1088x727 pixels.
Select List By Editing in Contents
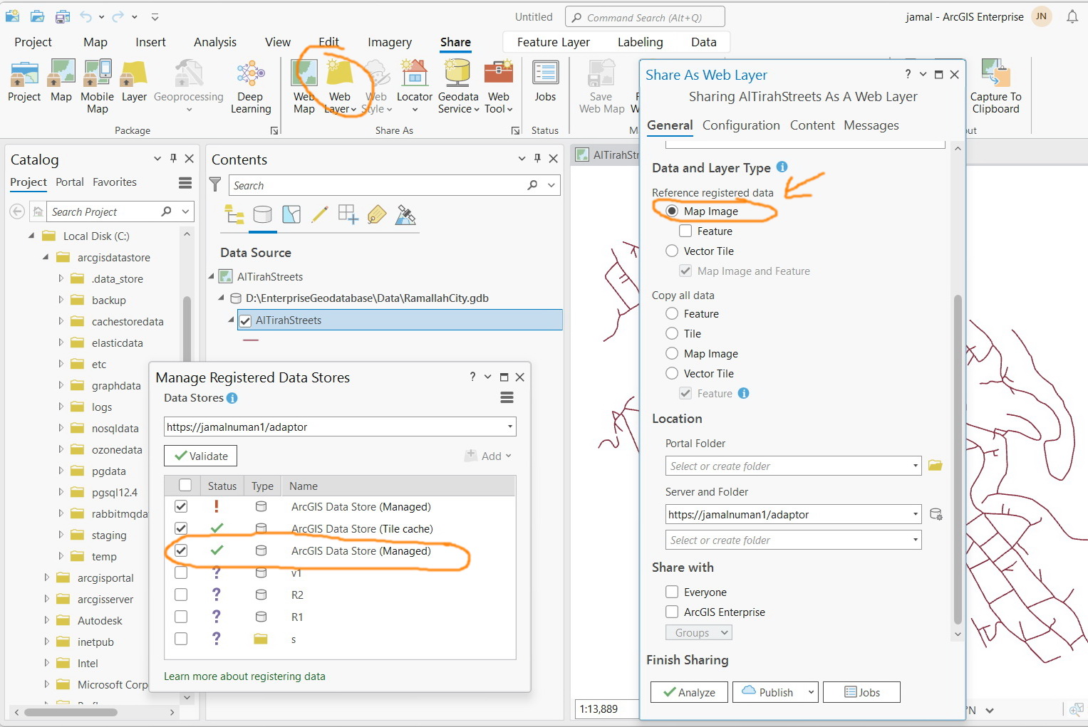pyautogui.click(x=320, y=214)
